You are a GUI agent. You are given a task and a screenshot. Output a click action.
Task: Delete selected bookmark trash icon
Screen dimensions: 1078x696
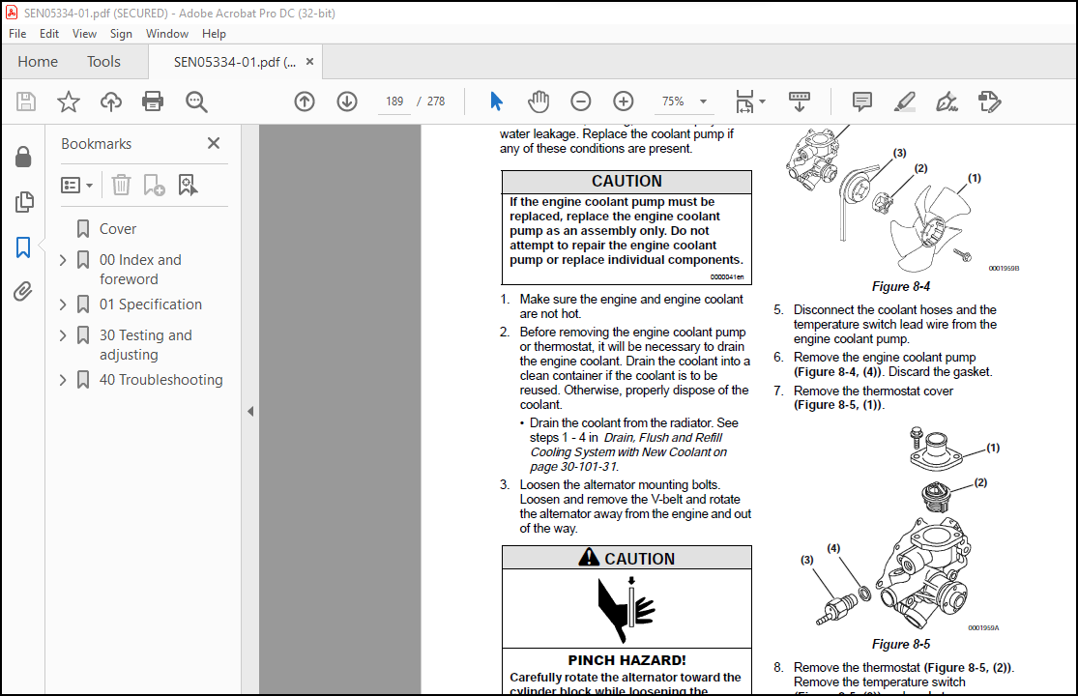[x=121, y=185]
